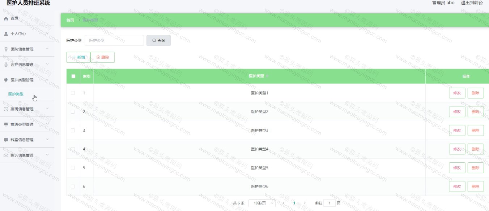489x211 pixels.
Task: Click the 医护类型3 cell text
Action: coord(260,131)
